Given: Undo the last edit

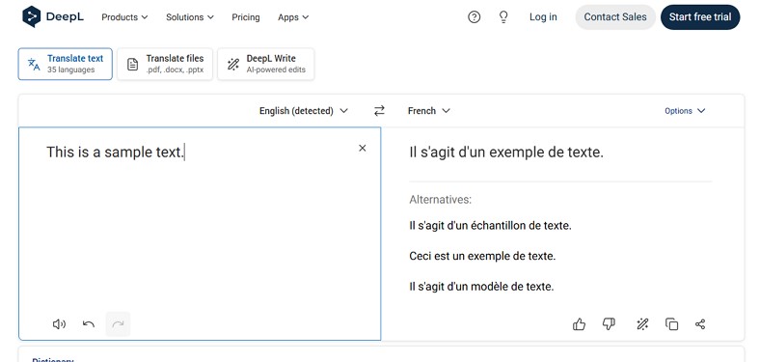Looking at the screenshot, I should click(88, 323).
